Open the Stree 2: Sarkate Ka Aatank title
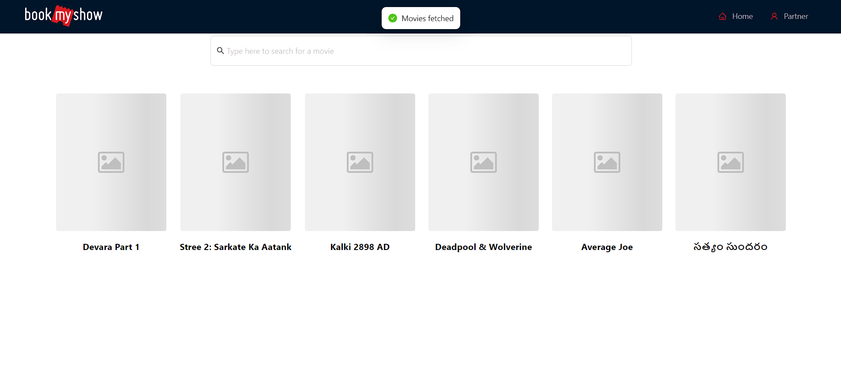This screenshot has height=377, width=841. point(235,247)
